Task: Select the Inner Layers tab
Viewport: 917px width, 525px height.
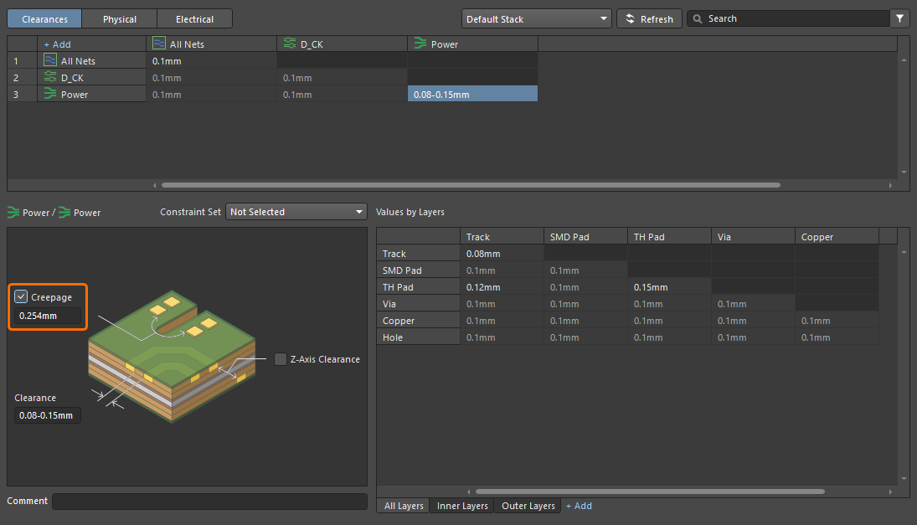Action: pyautogui.click(x=462, y=506)
